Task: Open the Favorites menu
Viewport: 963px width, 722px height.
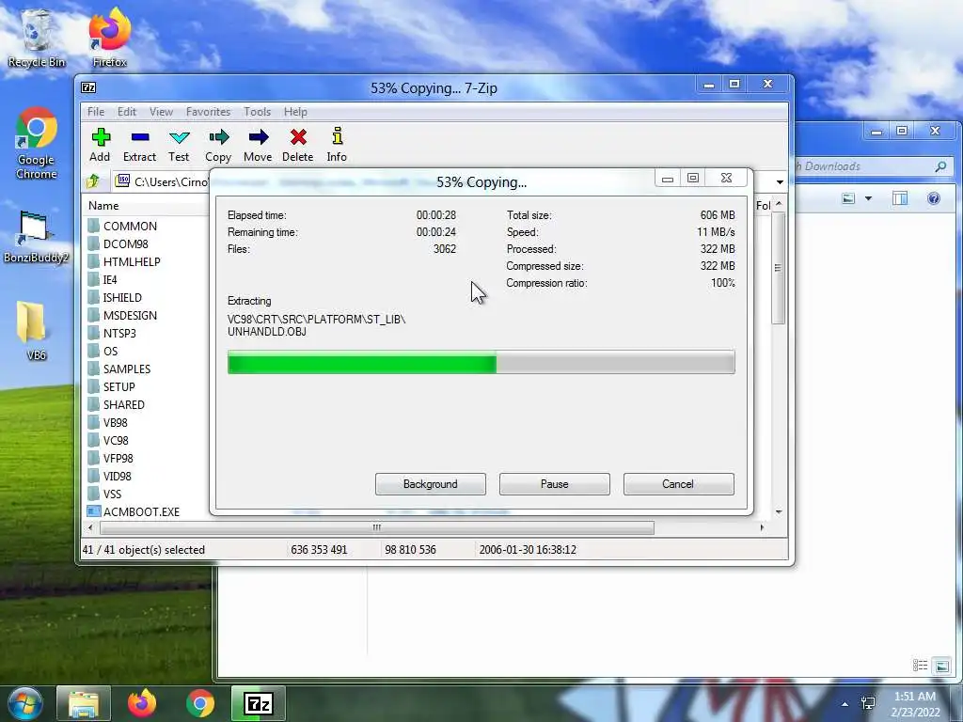Action: (x=208, y=112)
